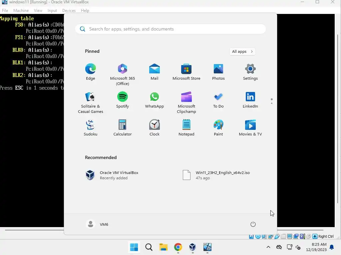This screenshot has width=341, height=255.
Task: Open the To Do app
Action: coord(218,100)
